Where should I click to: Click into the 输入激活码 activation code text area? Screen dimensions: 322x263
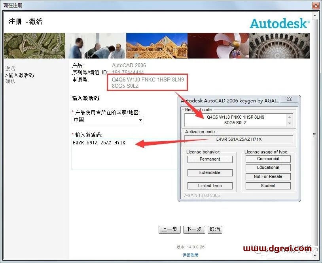pyautogui.click(x=125, y=154)
